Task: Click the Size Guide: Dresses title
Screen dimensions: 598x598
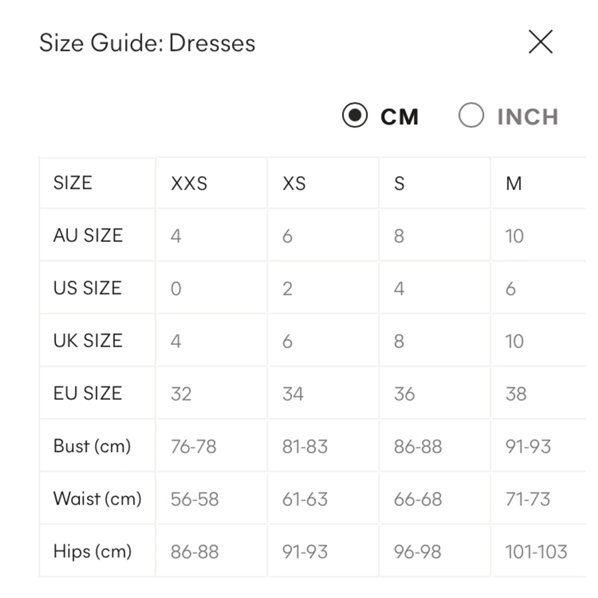Action: pyautogui.click(x=147, y=43)
